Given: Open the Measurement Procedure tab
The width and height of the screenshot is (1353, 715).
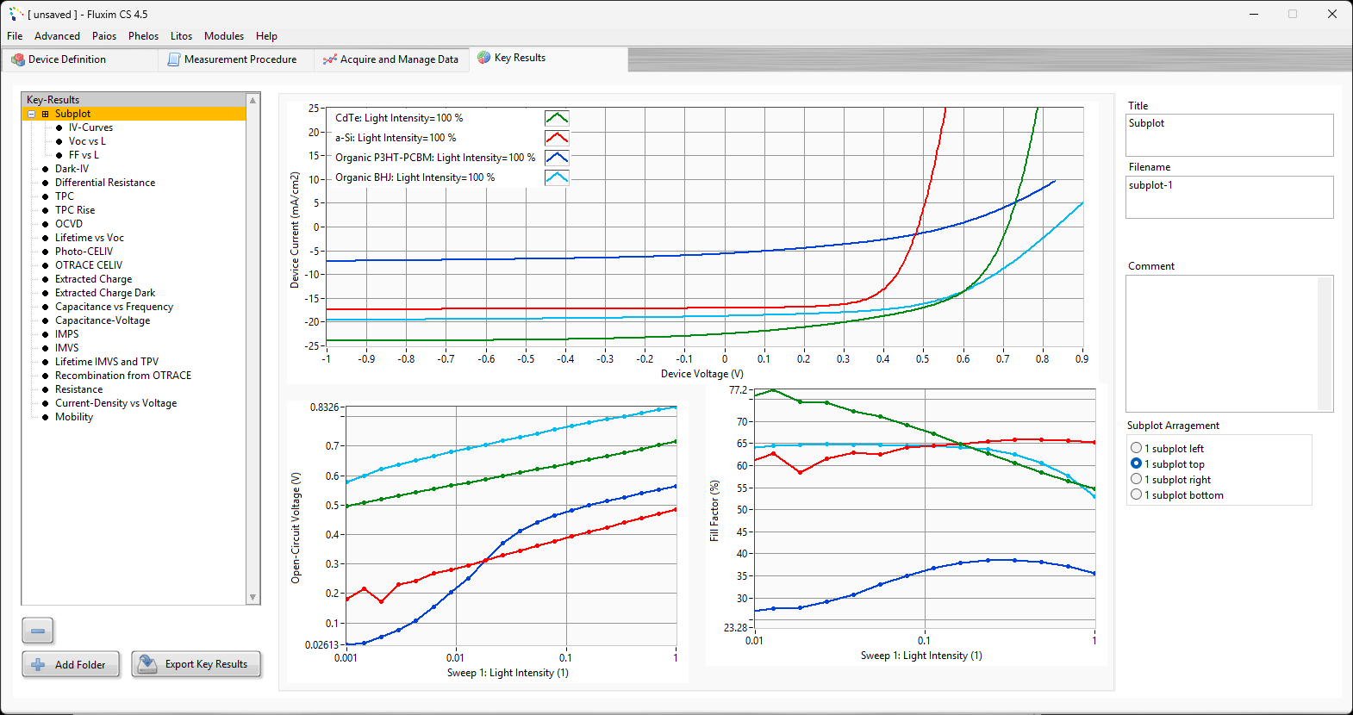Looking at the screenshot, I should click(x=235, y=59).
